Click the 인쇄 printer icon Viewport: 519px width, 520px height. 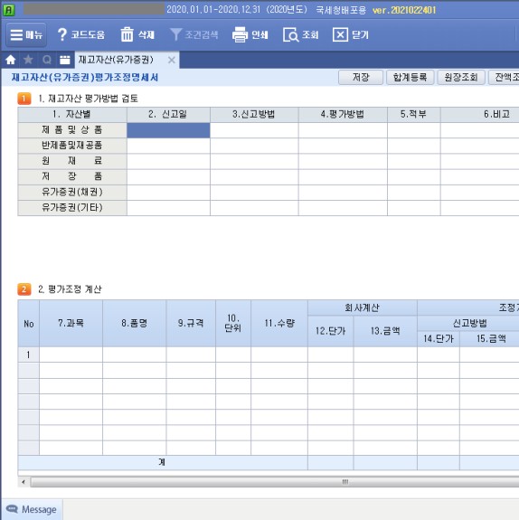pos(240,34)
